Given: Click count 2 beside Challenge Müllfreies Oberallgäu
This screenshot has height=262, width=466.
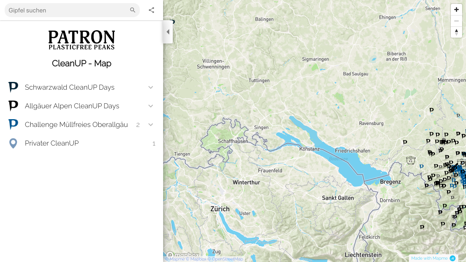Looking at the screenshot, I should coord(138,125).
